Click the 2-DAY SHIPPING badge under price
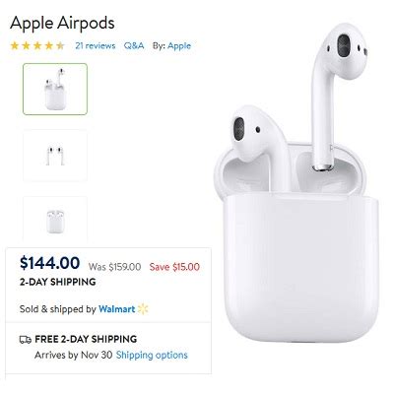 tap(58, 282)
